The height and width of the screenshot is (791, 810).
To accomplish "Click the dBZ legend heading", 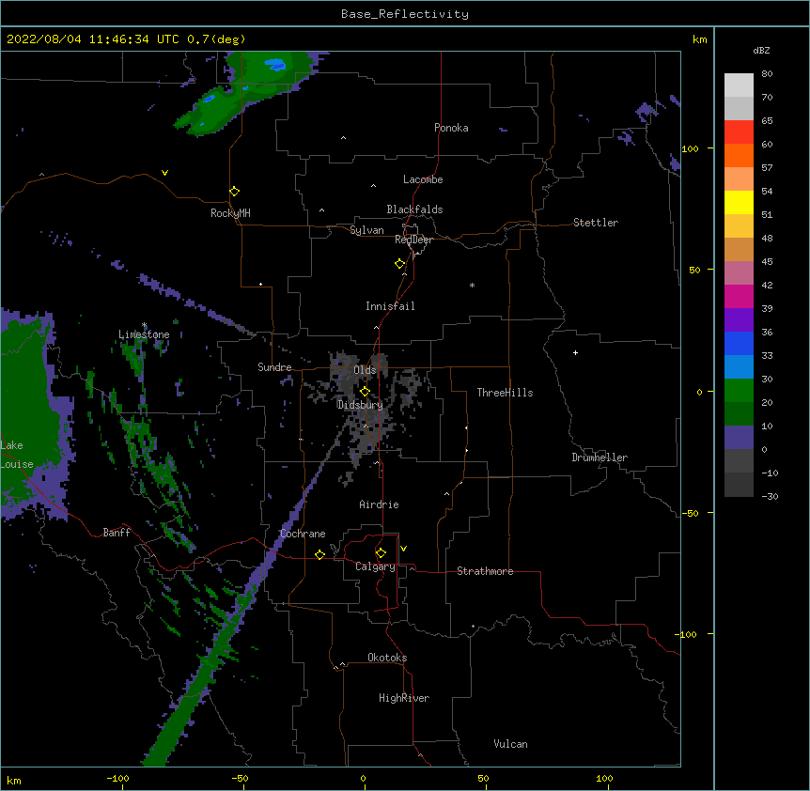I will [x=761, y=51].
